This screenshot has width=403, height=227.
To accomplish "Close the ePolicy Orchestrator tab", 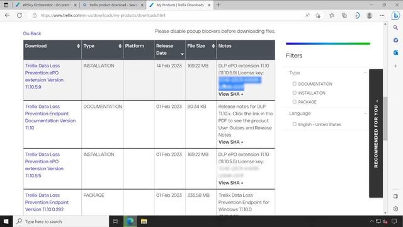I will [x=75, y=5].
